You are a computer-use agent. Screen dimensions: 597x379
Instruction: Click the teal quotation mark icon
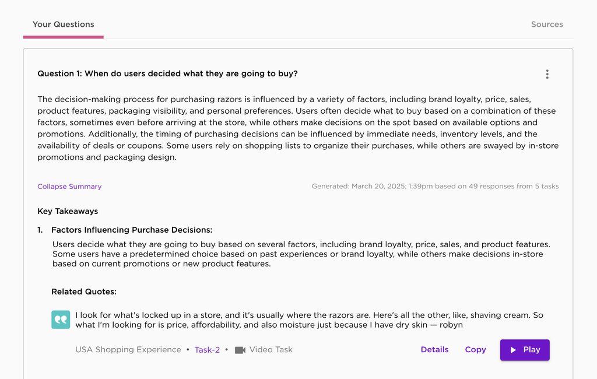point(61,320)
